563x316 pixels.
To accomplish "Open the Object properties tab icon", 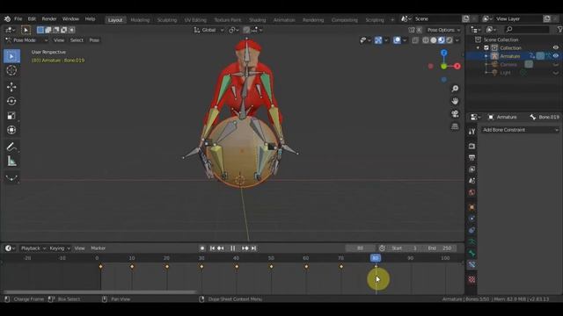I will coord(472,207).
